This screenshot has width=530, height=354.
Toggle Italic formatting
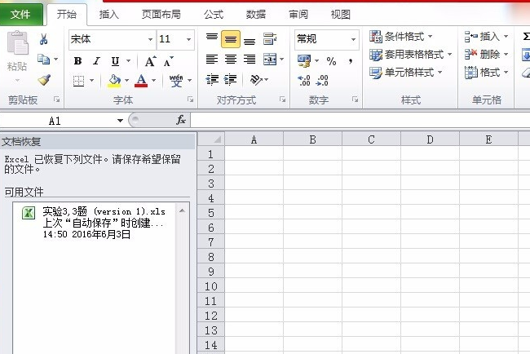point(97,61)
